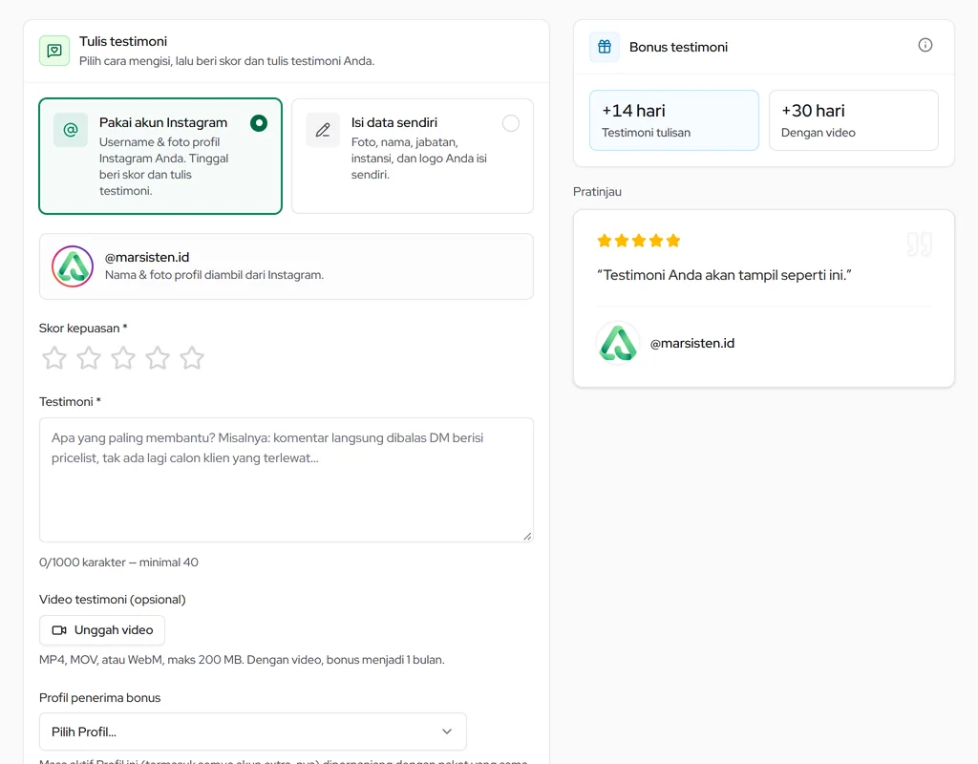Click the @ icon on Instagram option
The image size is (978, 764).
coord(71,130)
